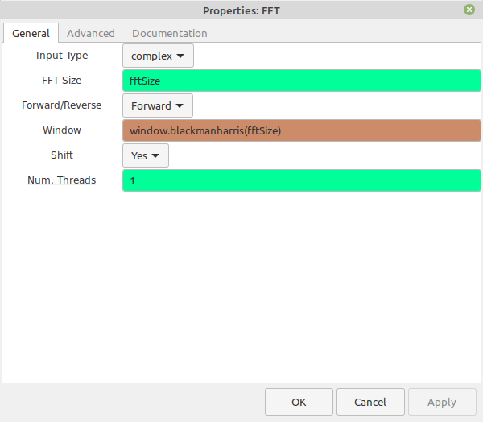Click the Properties: FFT title bar

242,10
